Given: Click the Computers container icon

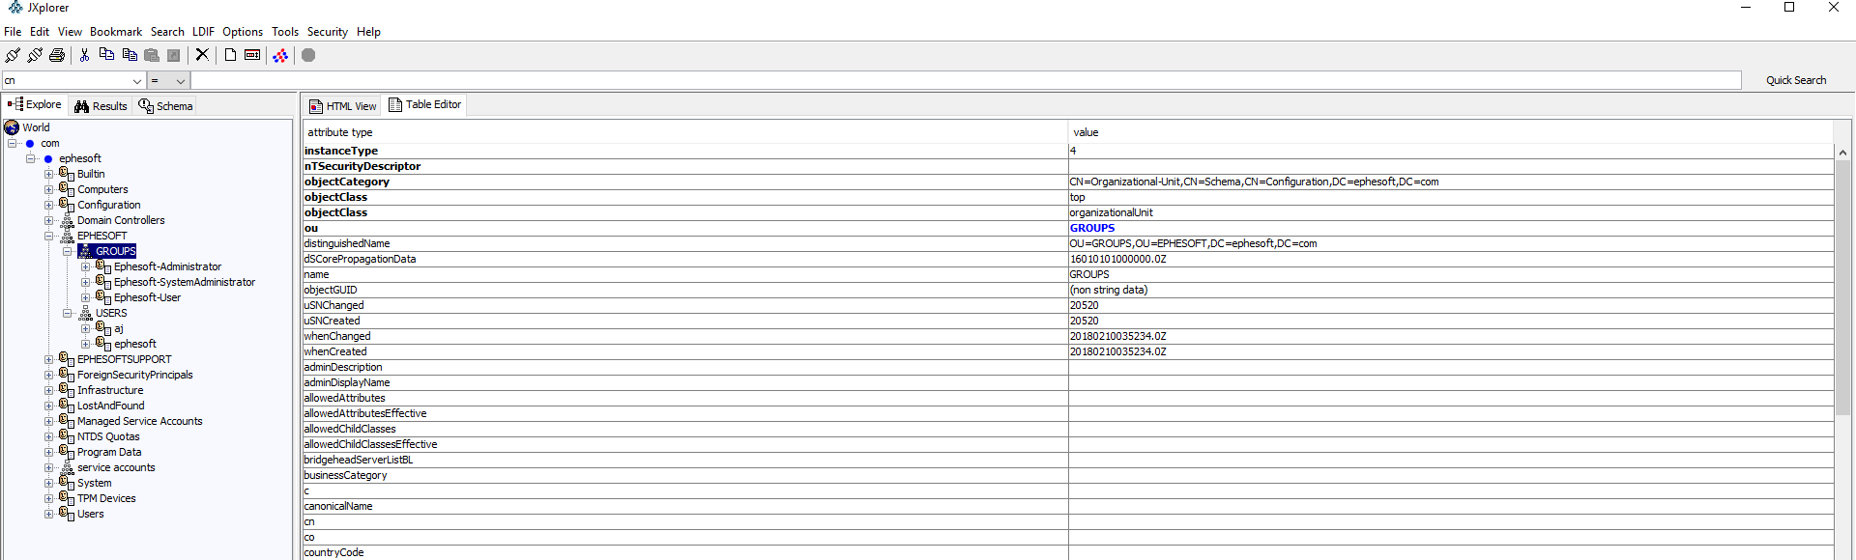Looking at the screenshot, I should click(67, 189).
